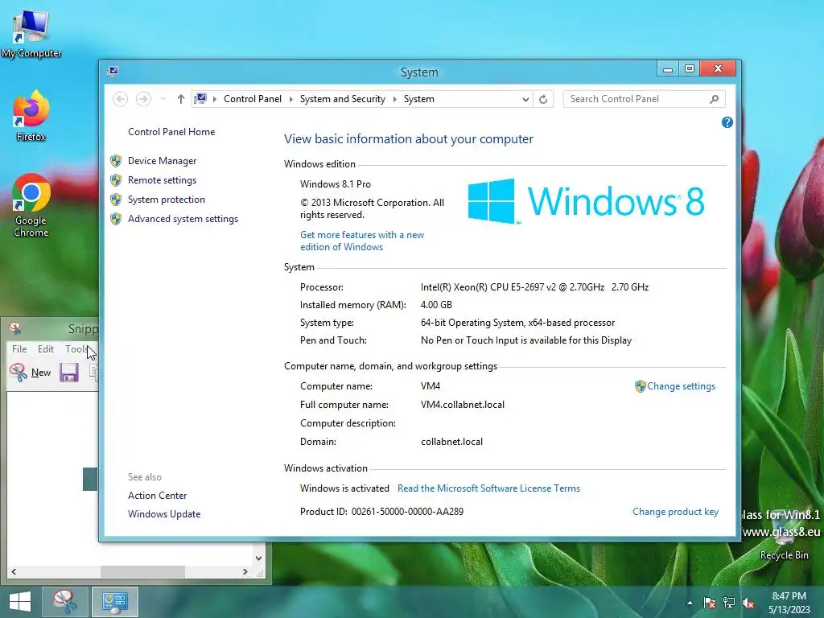The width and height of the screenshot is (824, 618).
Task: Go up to System and Security
Action: [x=181, y=99]
